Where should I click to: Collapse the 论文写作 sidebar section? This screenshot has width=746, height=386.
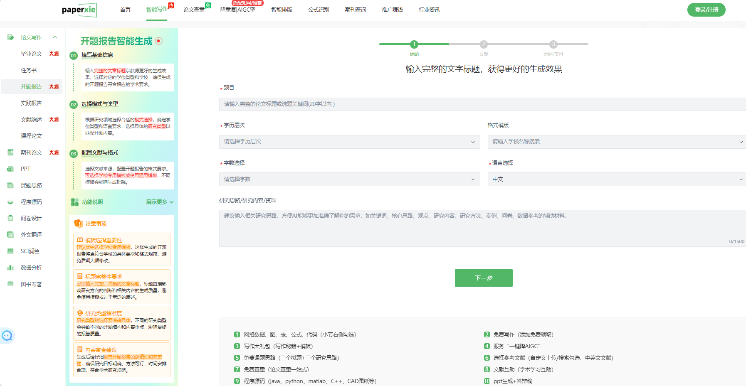point(55,37)
